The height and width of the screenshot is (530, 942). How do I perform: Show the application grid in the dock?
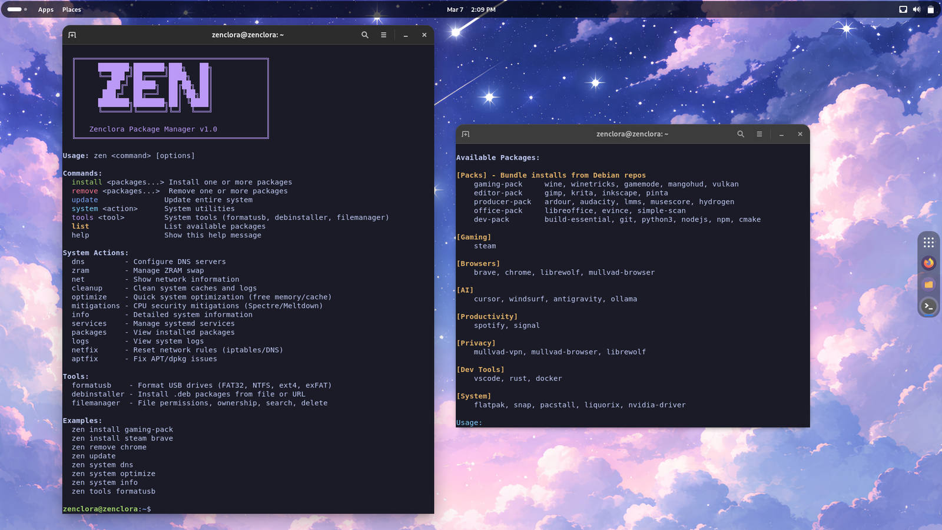pyautogui.click(x=929, y=242)
